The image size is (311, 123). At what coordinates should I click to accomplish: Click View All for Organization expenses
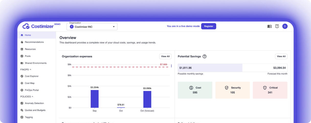(165, 56)
